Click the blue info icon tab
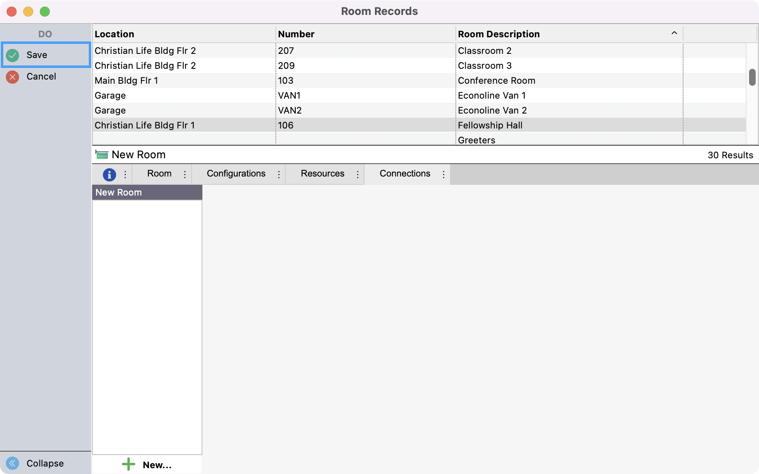Viewport: 759px width, 474px height. [x=109, y=174]
